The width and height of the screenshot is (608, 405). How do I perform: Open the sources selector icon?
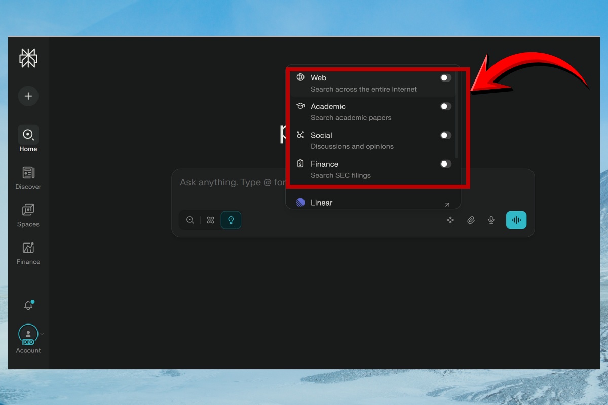click(x=450, y=220)
